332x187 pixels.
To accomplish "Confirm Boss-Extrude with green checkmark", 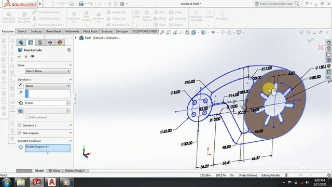I will [19, 57].
